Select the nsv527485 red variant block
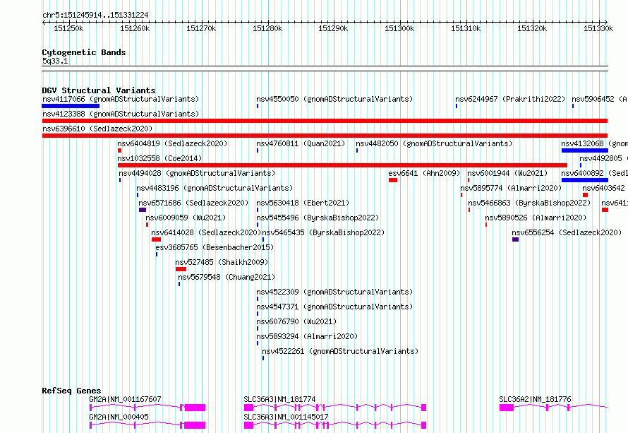Viewport: 628px width, 433px height. click(x=181, y=269)
